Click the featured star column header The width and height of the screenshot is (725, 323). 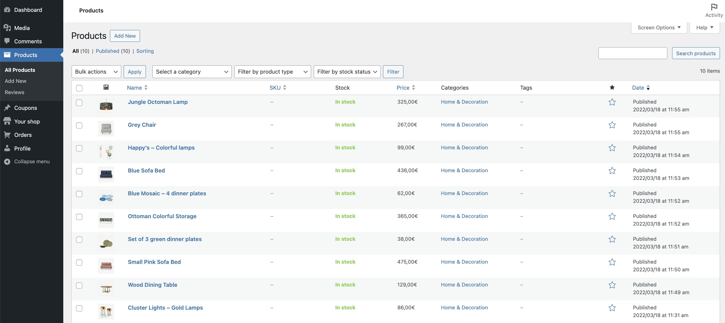pyautogui.click(x=612, y=87)
